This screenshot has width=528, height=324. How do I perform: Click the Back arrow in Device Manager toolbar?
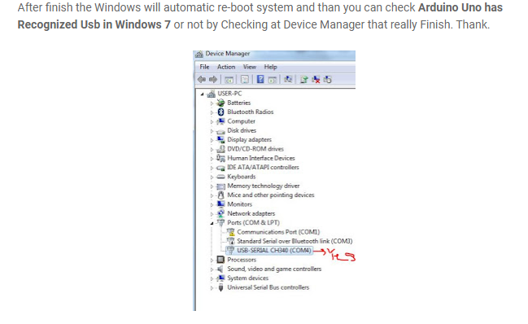202,80
